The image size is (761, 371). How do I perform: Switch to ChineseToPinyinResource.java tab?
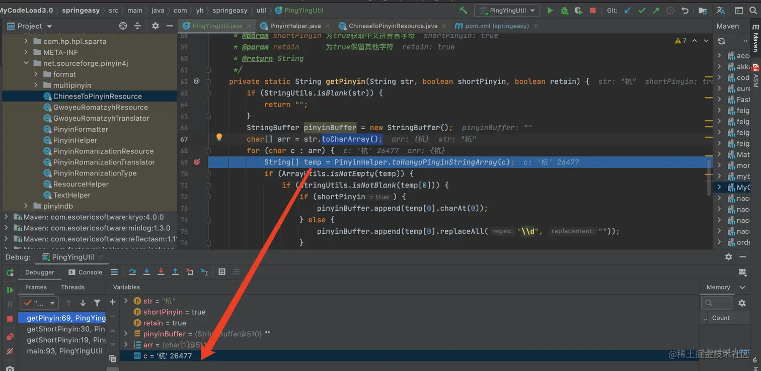coord(393,26)
